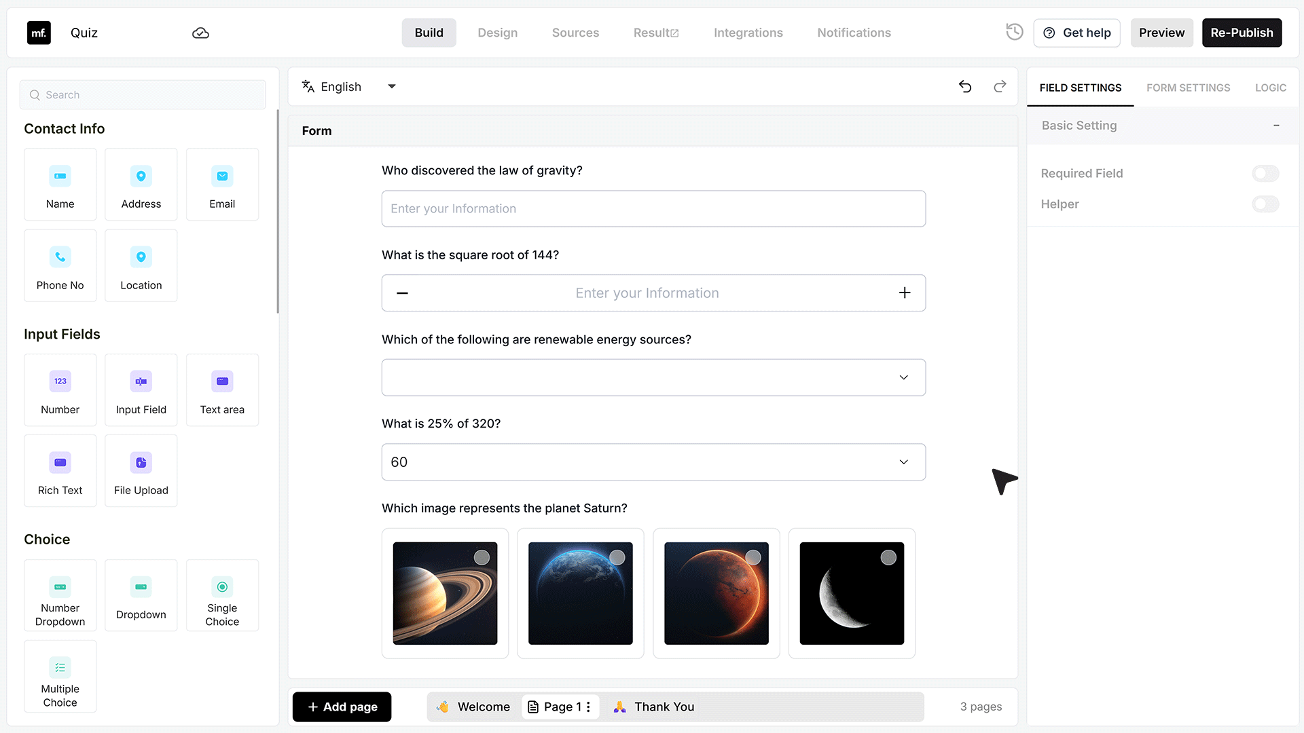Open the Notifications tab
Screen dimensions: 1304x733
pyautogui.click(x=854, y=33)
